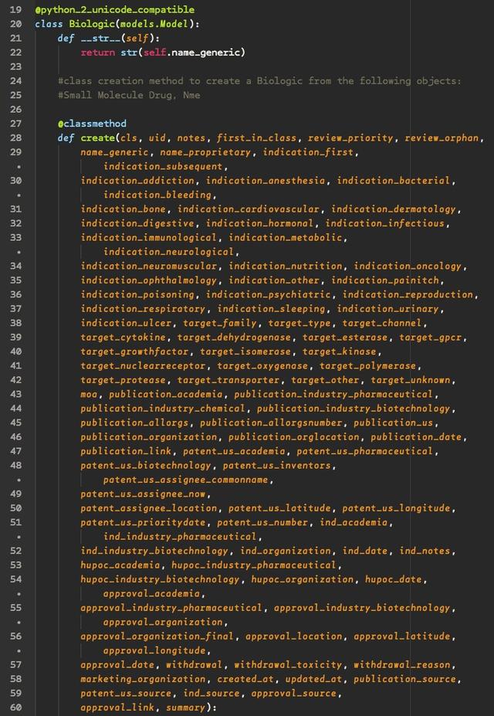The height and width of the screenshot is (716, 494).
Task: Click the publication_industry_chemical parameter
Action: point(163,409)
